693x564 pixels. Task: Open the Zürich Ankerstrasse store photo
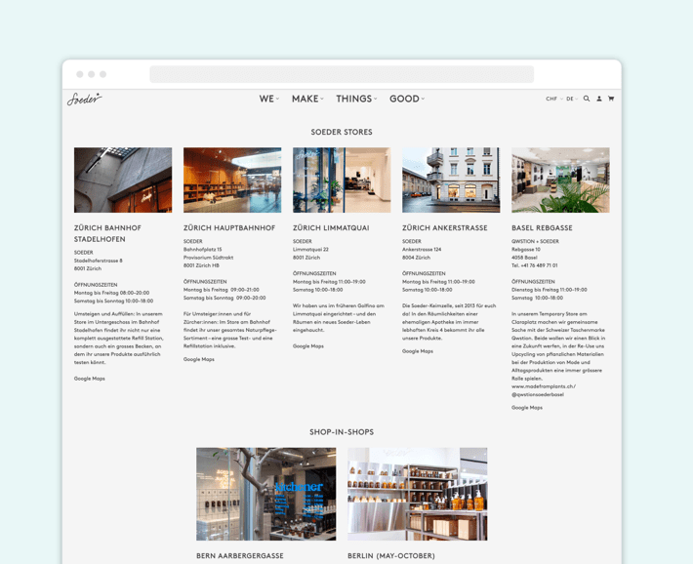coord(451,180)
